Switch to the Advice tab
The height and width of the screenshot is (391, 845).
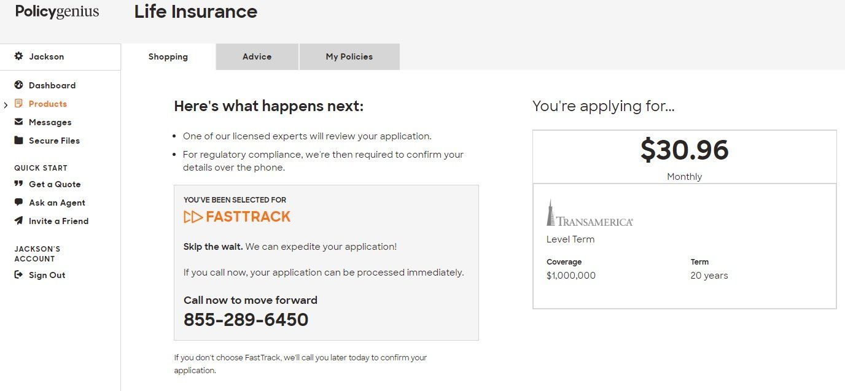[257, 56]
